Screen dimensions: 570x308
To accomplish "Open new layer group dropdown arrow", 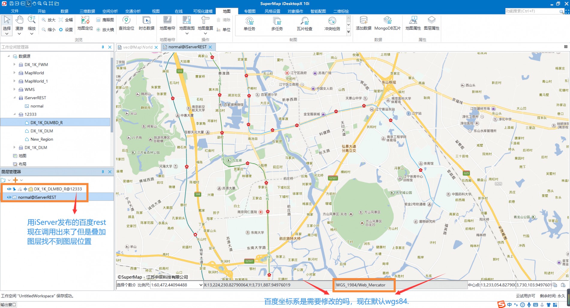I will click(9, 180).
